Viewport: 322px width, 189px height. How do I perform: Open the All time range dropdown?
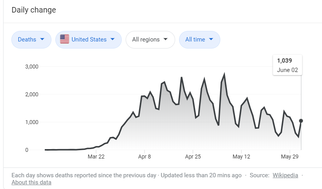coord(199,40)
